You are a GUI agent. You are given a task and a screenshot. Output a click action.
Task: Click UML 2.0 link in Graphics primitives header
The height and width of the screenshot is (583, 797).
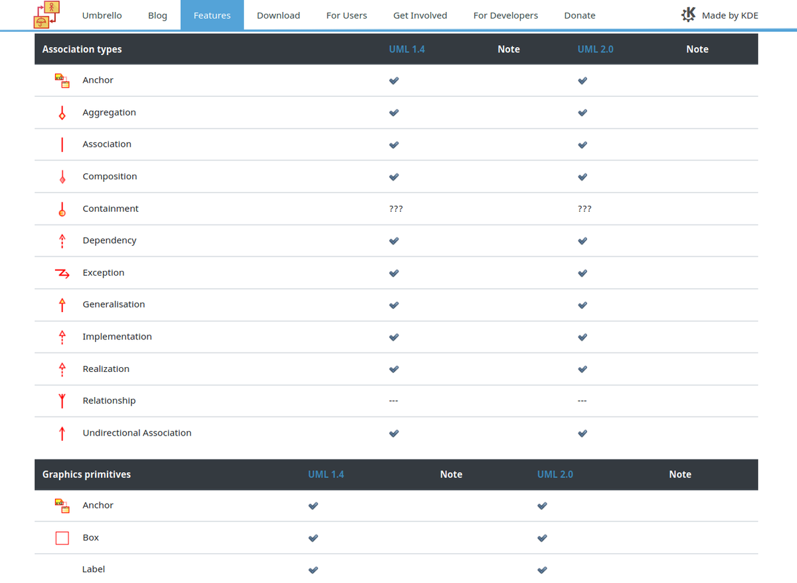click(x=555, y=474)
